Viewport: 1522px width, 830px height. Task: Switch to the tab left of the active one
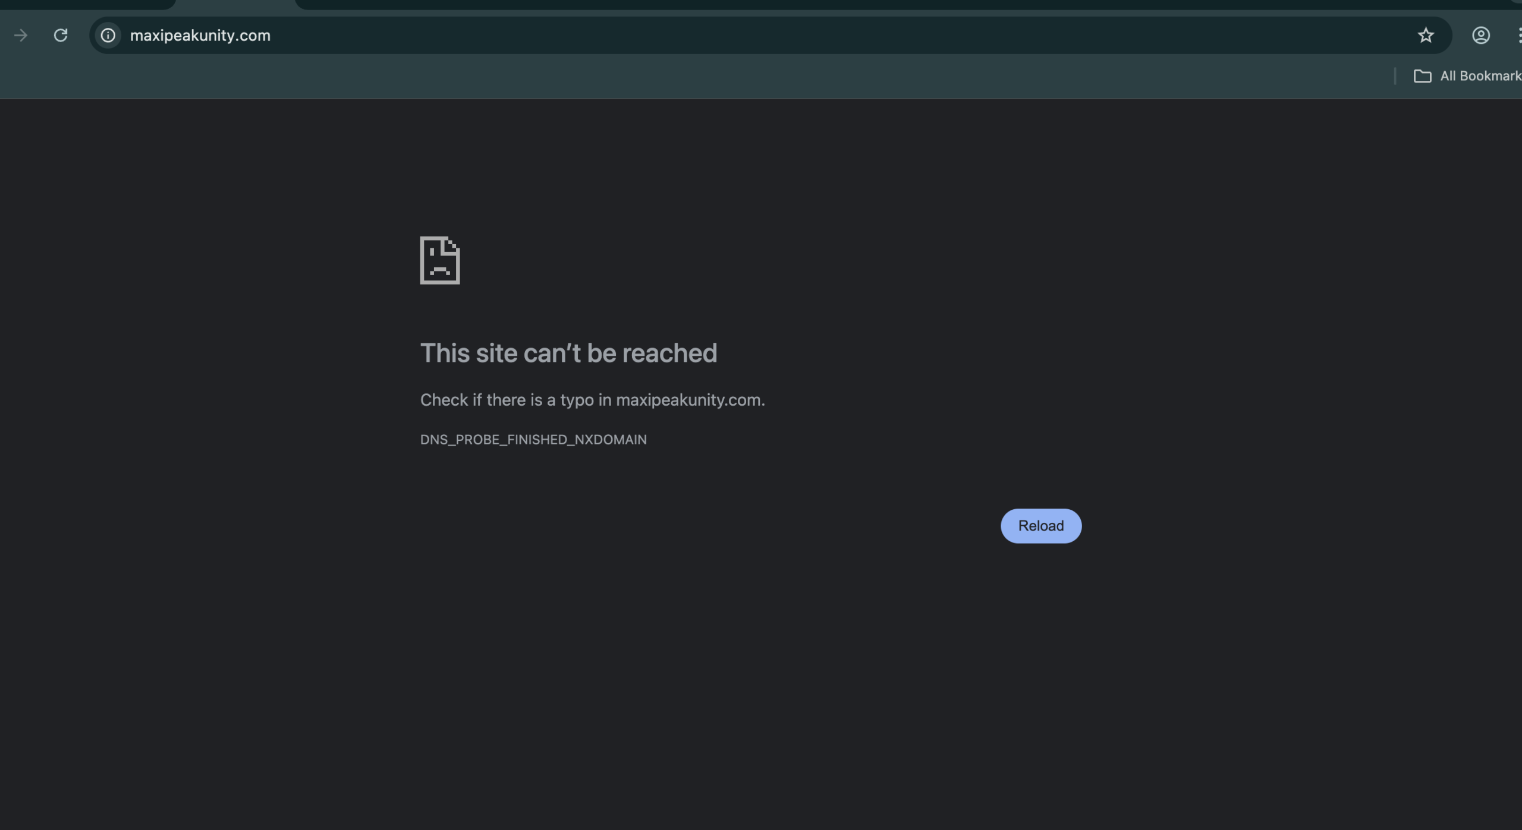(86, 4)
